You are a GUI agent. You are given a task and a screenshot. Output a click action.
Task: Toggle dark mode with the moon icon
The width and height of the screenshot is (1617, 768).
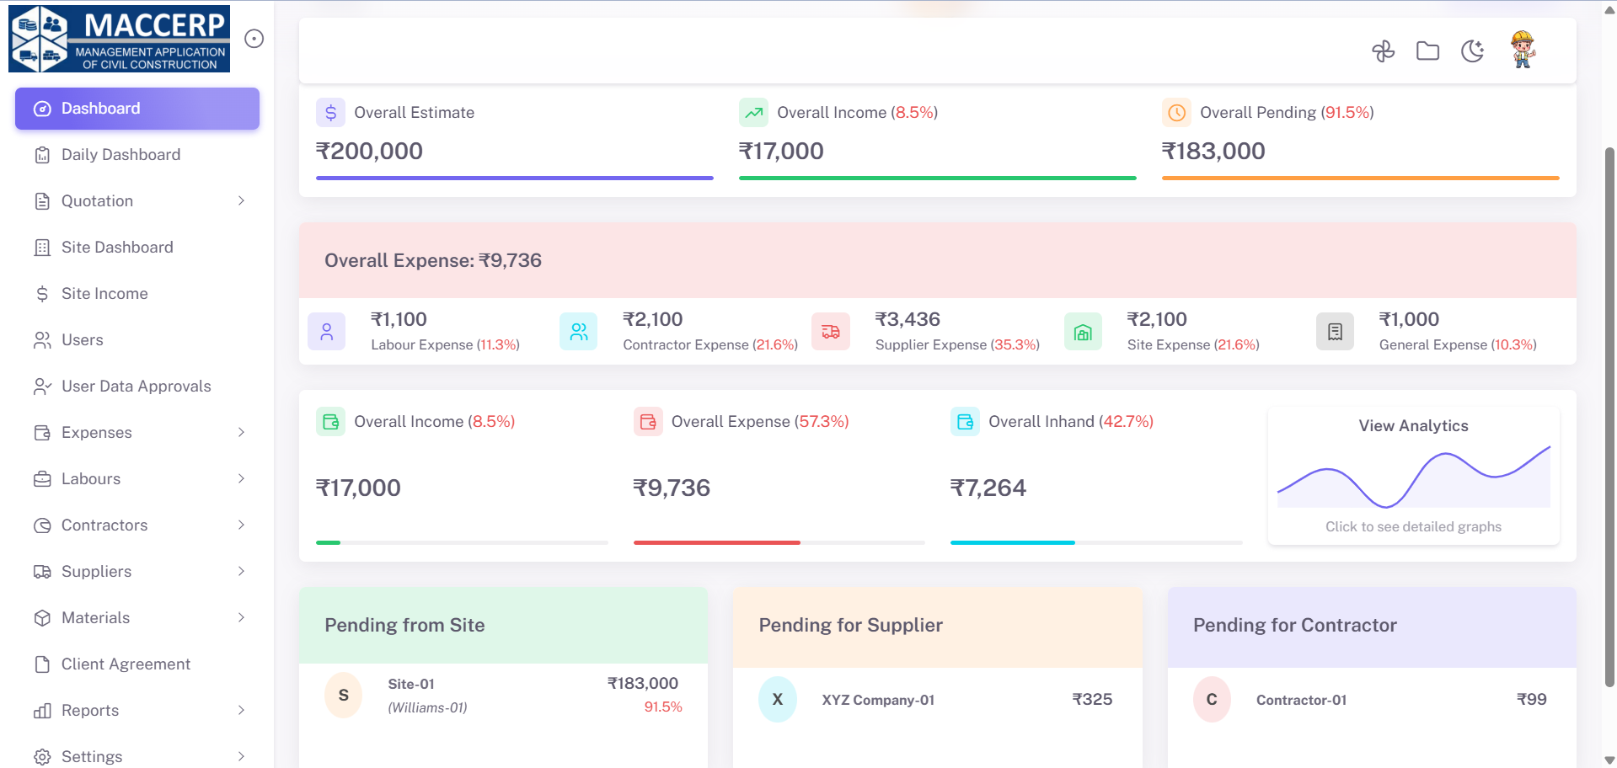click(1472, 51)
